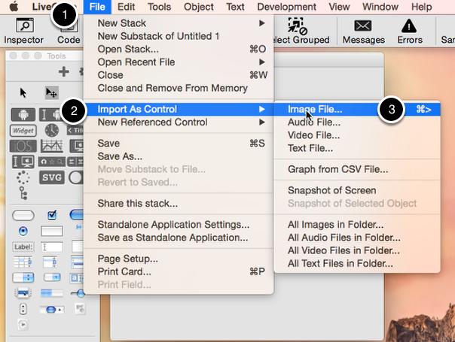Screen dimensions: 455x342
Task: Pick the little arrows stepper control
Action: [23, 309]
